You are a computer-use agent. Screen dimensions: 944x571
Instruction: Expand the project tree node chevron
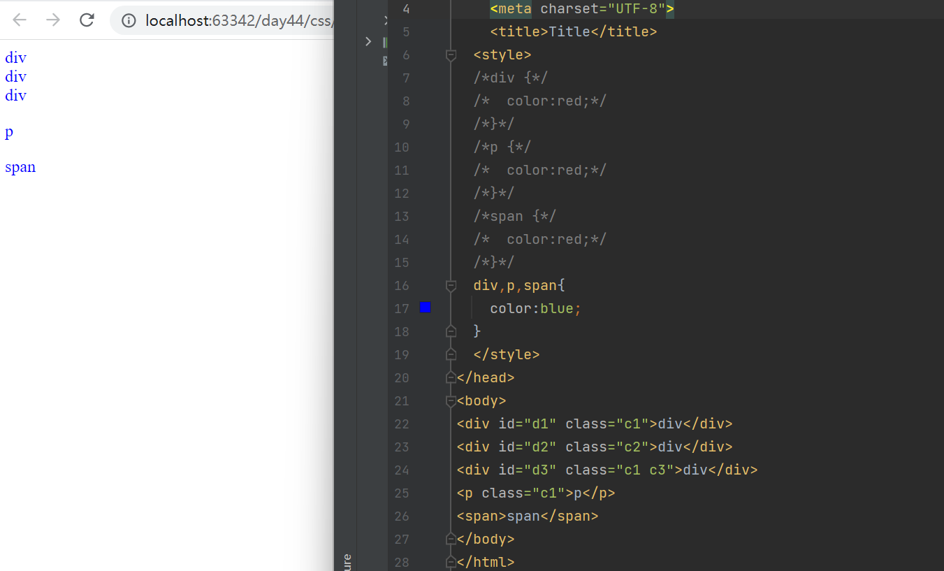tap(368, 41)
